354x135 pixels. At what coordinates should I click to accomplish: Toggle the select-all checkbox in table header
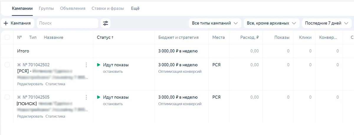tap(7, 37)
